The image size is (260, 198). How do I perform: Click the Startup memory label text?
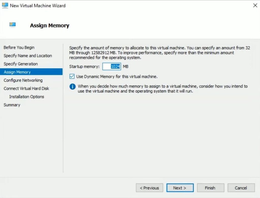click(85, 67)
